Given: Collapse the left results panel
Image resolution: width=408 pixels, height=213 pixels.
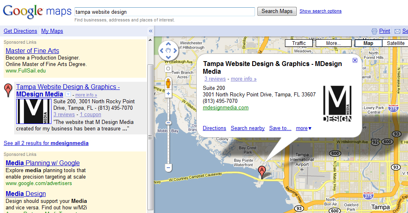Looking at the screenshot, I should point(151,31).
